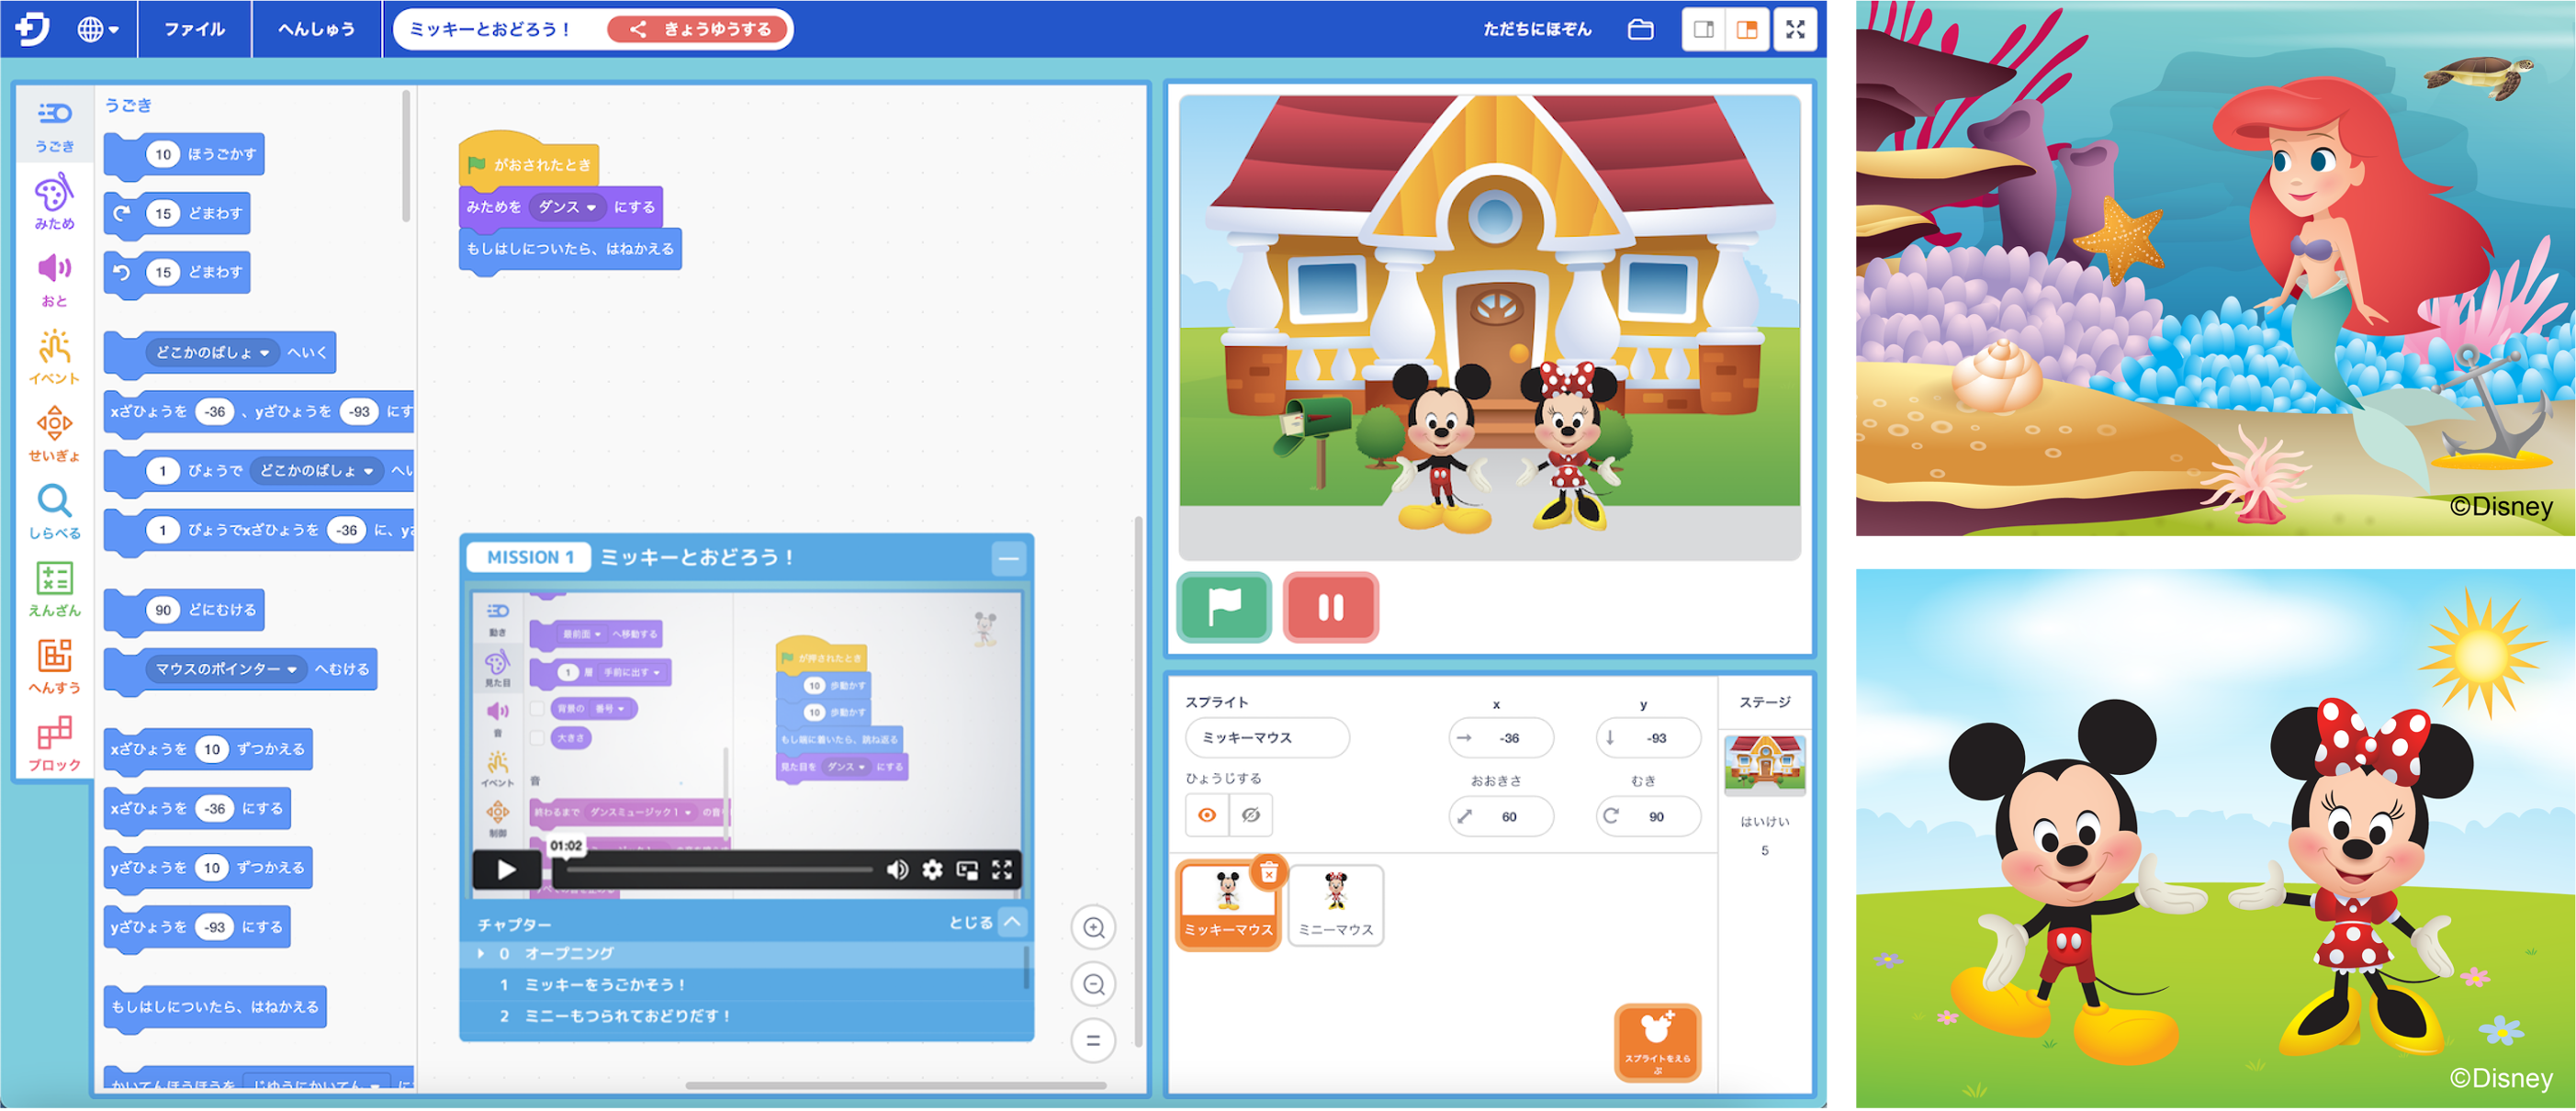Open the みため (Looks) block category
The width and height of the screenshot is (2576, 1111).
point(54,200)
